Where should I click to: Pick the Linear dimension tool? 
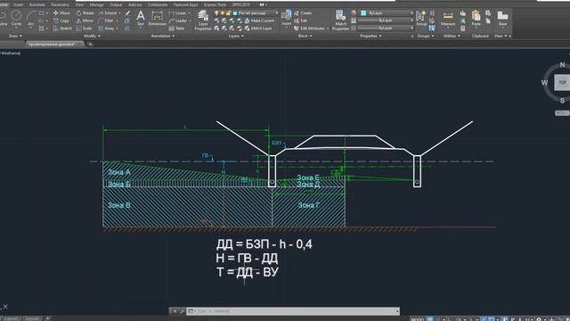pos(179,12)
